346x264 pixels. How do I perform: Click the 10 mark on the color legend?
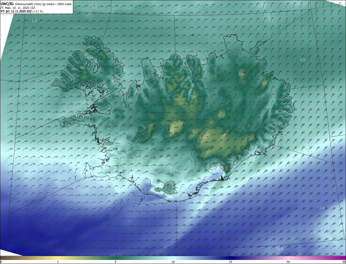[173, 262]
